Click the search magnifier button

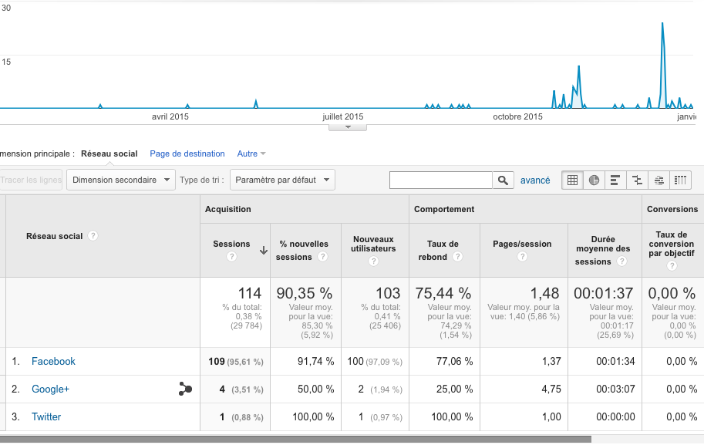(503, 180)
